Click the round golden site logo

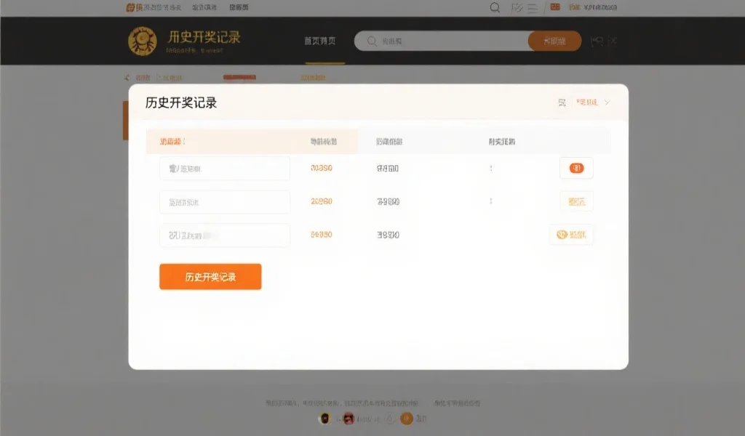coord(143,41)
